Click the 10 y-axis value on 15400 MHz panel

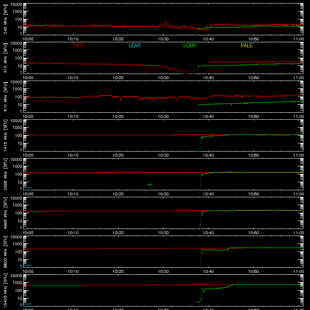(20, 298)
